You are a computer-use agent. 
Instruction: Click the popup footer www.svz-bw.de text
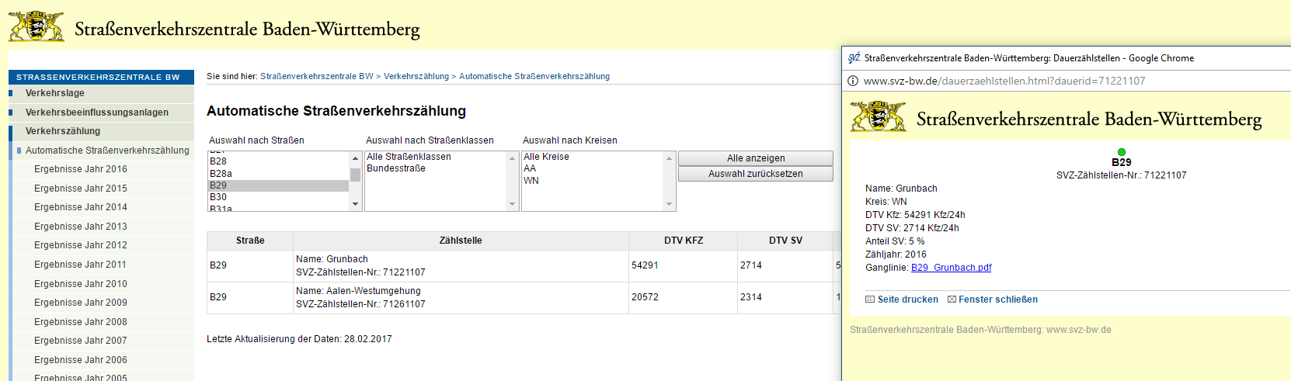pyautogui.click(x=1079, y=330)
